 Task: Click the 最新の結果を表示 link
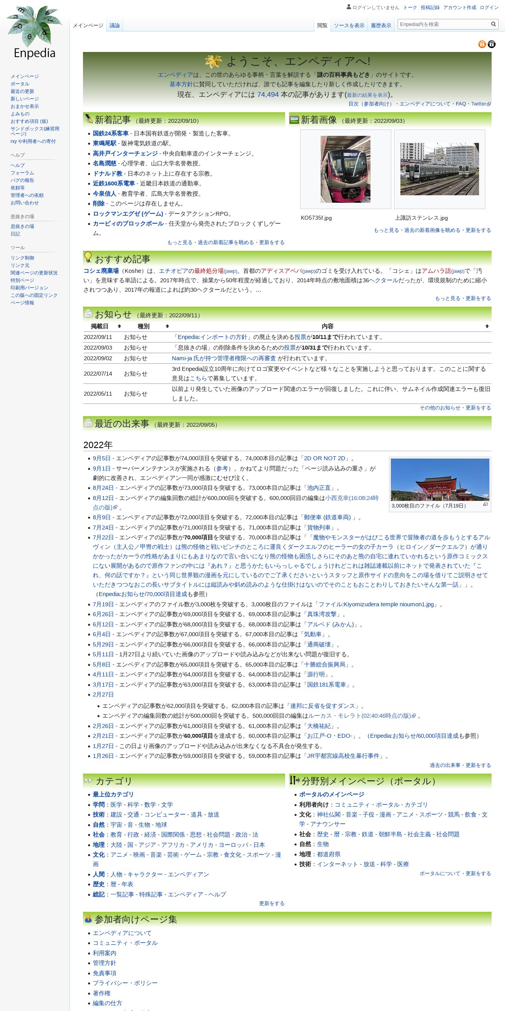click(367, 95)
